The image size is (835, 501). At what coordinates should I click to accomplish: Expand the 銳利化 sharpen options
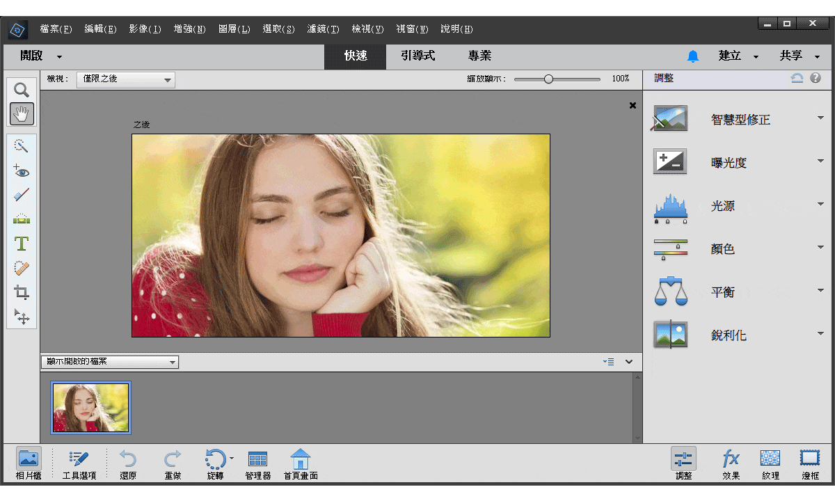pos(820,335)
